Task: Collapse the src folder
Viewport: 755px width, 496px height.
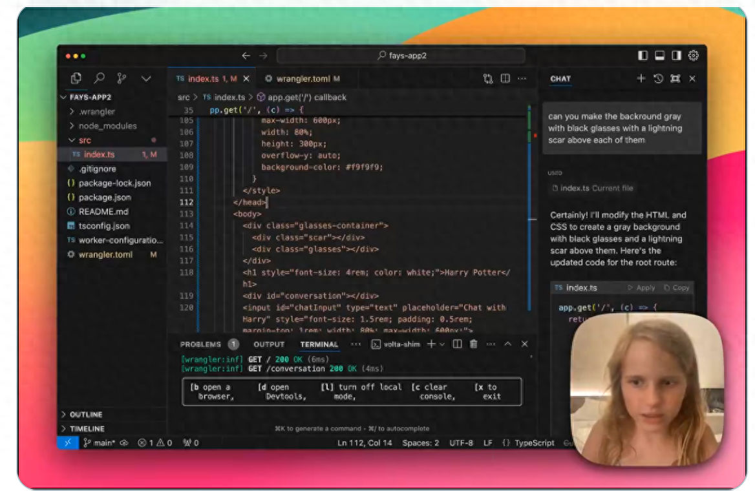Action: 85,140
